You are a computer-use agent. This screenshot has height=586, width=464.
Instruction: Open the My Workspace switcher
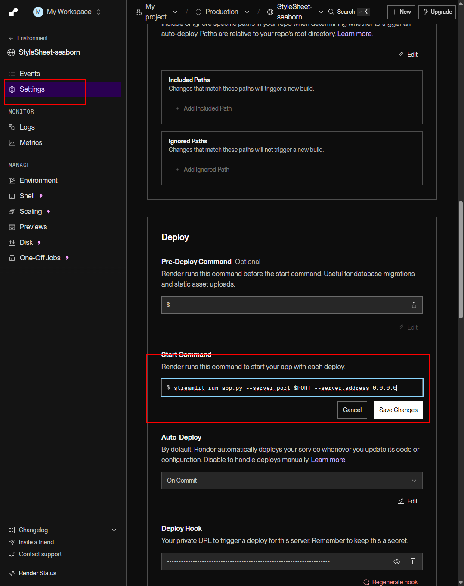tap(67, 12)
